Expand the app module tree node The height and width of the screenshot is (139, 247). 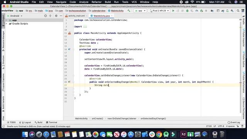(x=7, y=20)
